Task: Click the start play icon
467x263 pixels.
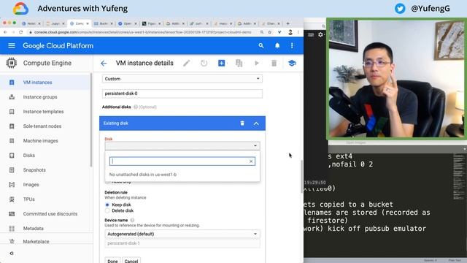Action: click(x=257, y=64)
